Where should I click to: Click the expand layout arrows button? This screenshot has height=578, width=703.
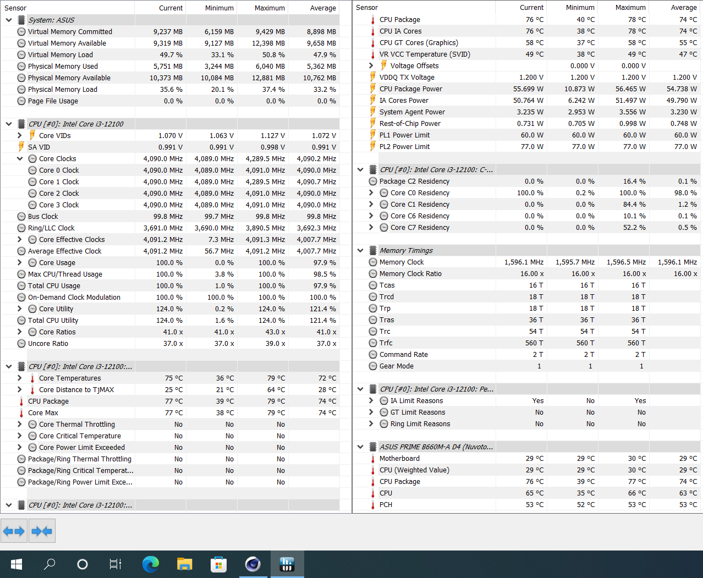pos(14,531)
